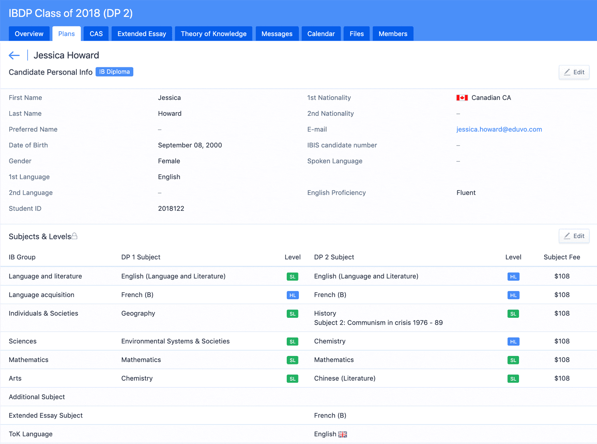Edit the Subjects & Levels section

point(574,236)
